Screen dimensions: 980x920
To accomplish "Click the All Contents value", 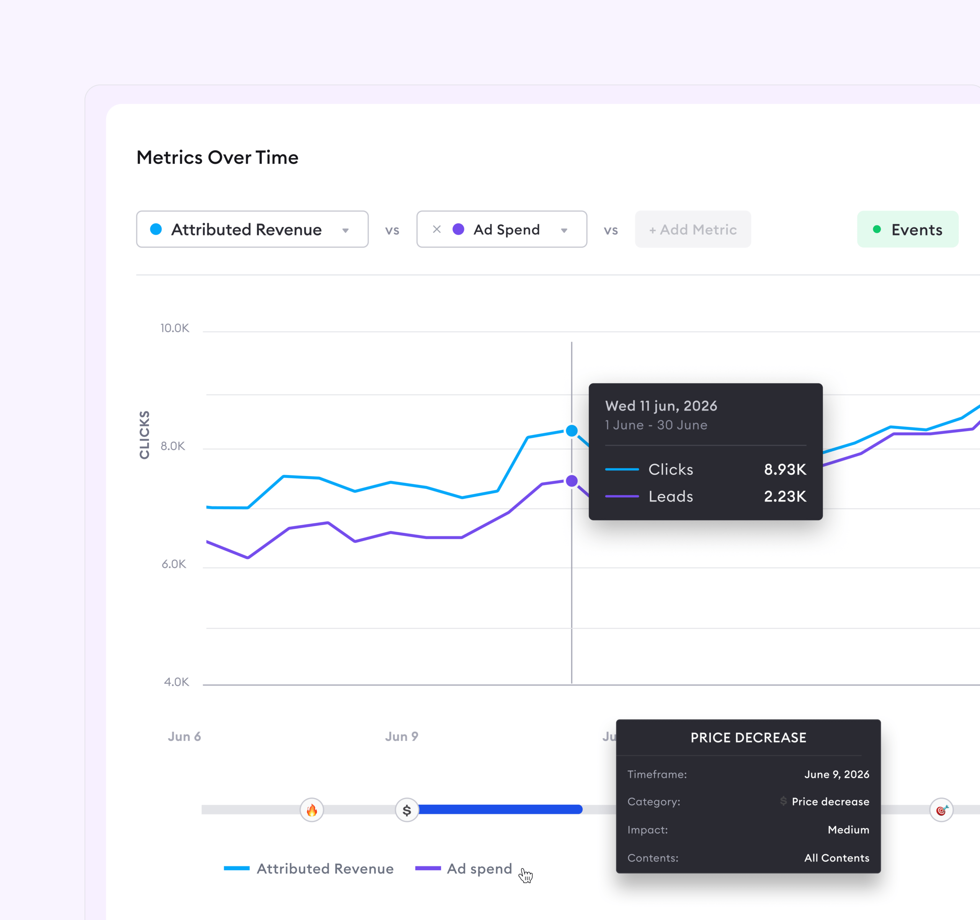I will point(836,858).
